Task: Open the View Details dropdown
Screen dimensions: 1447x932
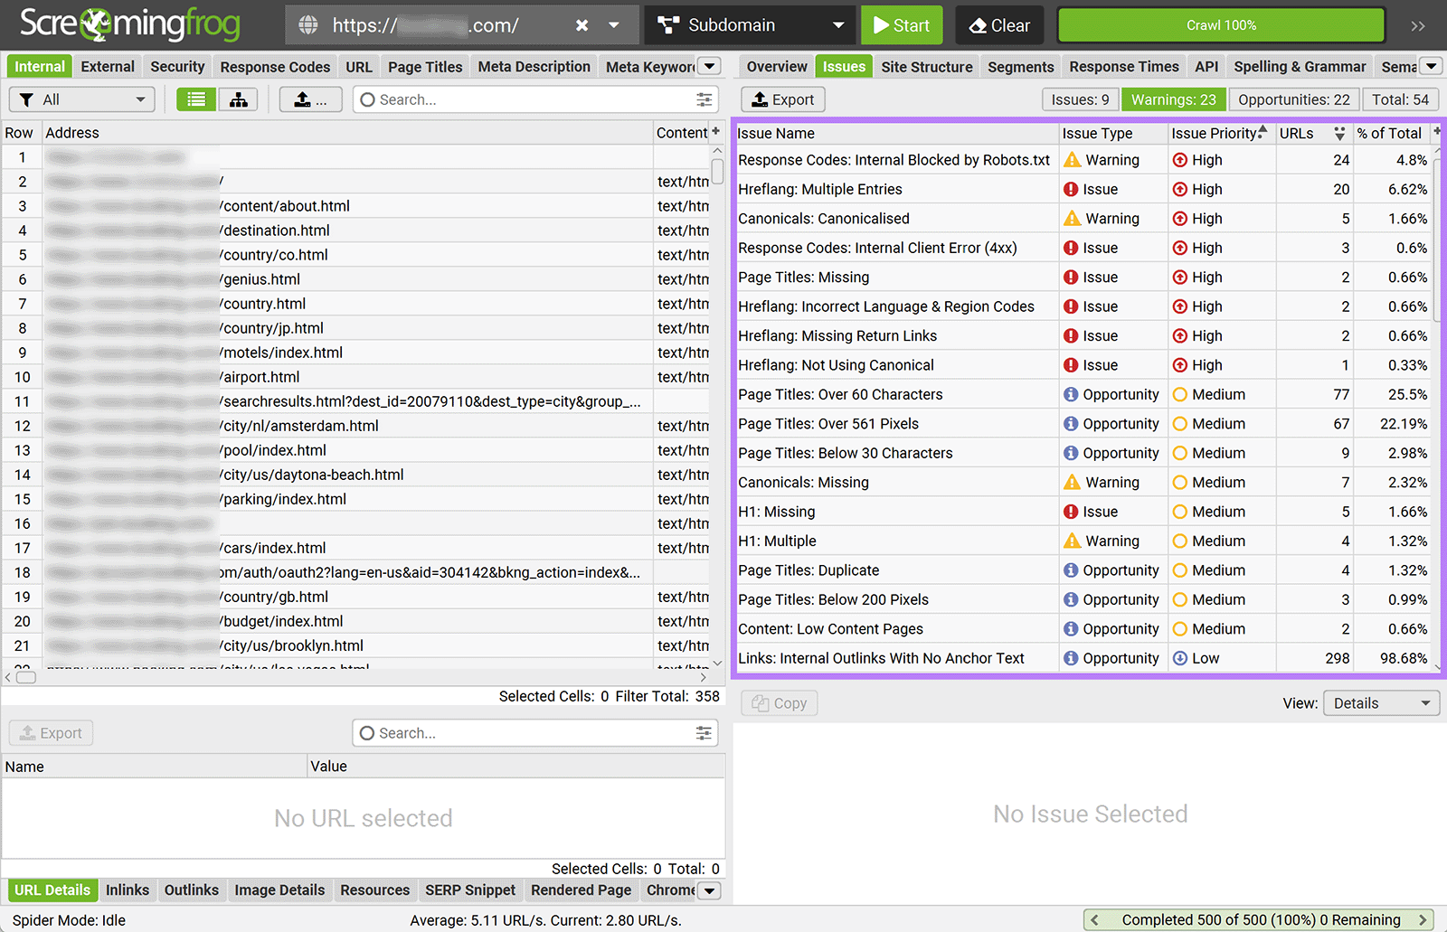Action: click(x=1380, y=703)
